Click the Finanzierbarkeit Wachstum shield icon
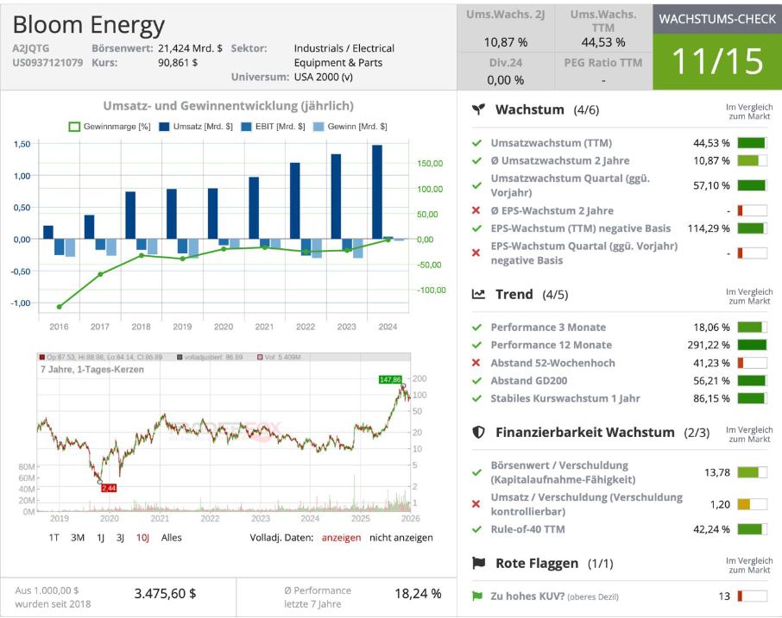 pos(478,433)
